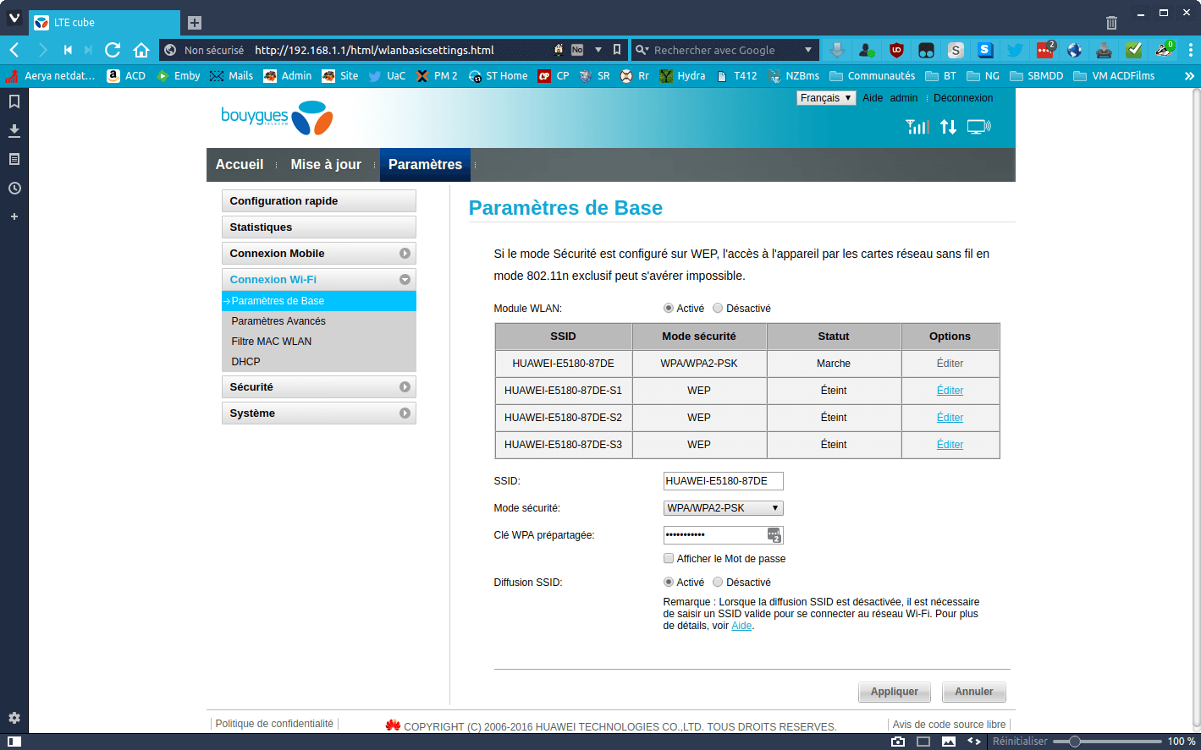Click the Rechercher avec Google search field
1201x750 pixels.
pos(725,50)
